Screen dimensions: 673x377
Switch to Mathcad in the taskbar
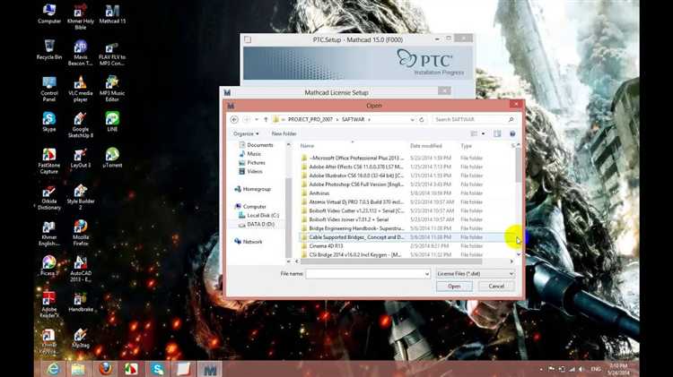pyautogui.click(x=210, y=369)
